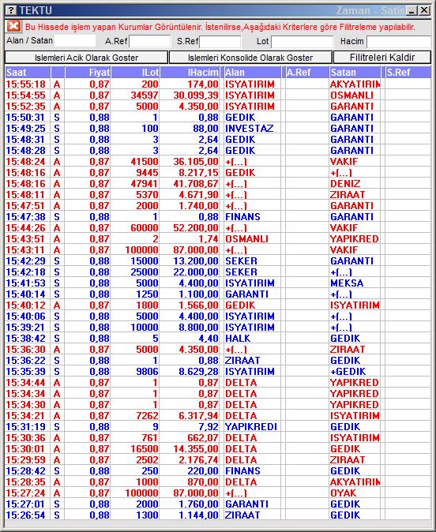Click volume 14.355,00 cell
Viewport: 436px width, 532px height.
coord(196,449)
